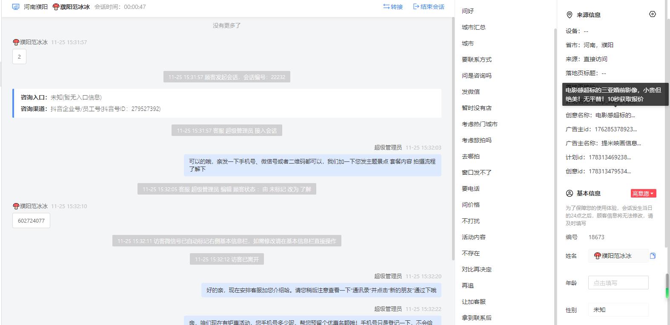670x325 pixels.
Task: Click the person icon beside 基本信息
Action: pyautogui.click(x=570, y=193)
